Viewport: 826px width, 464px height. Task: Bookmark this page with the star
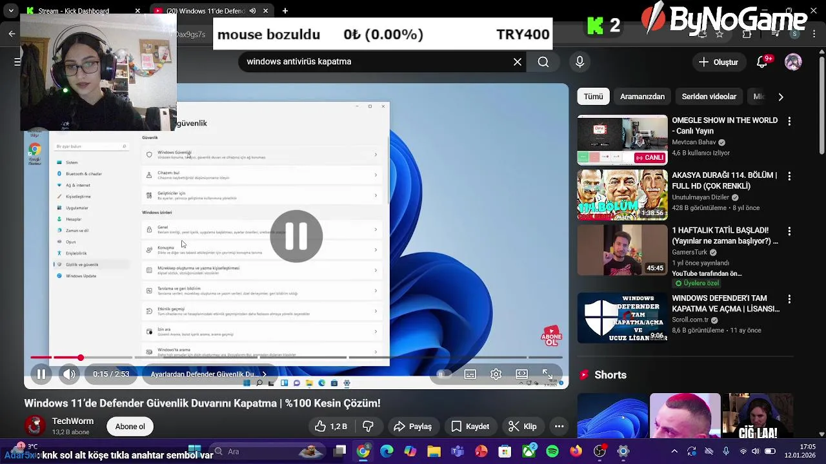[x=720, y=34]
